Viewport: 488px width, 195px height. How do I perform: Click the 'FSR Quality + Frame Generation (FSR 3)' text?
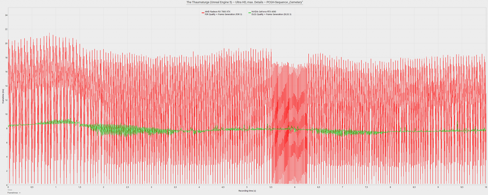223,14
